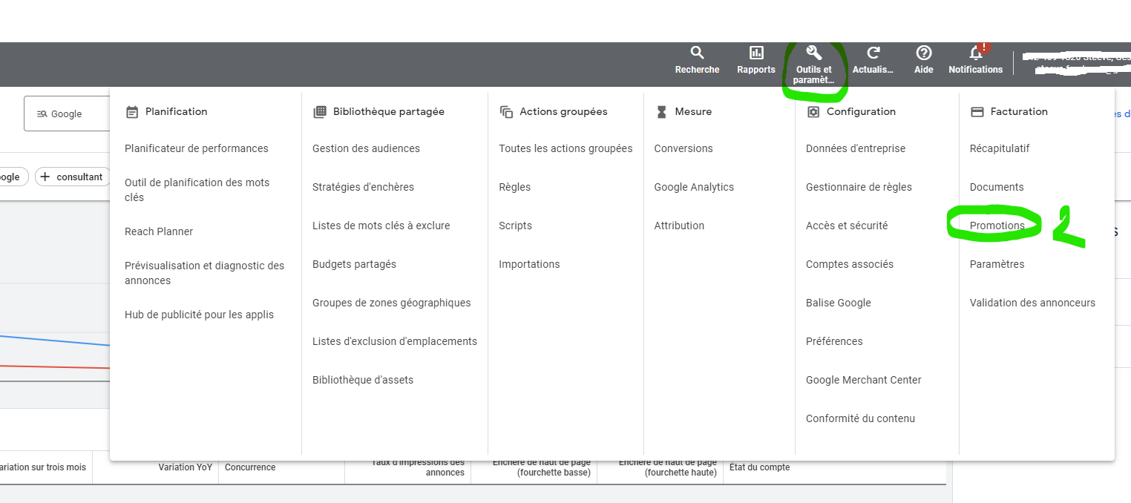Screen dimensions: 1131x503
Task: Open Groupes de zones géographiques
Action: 392,303
